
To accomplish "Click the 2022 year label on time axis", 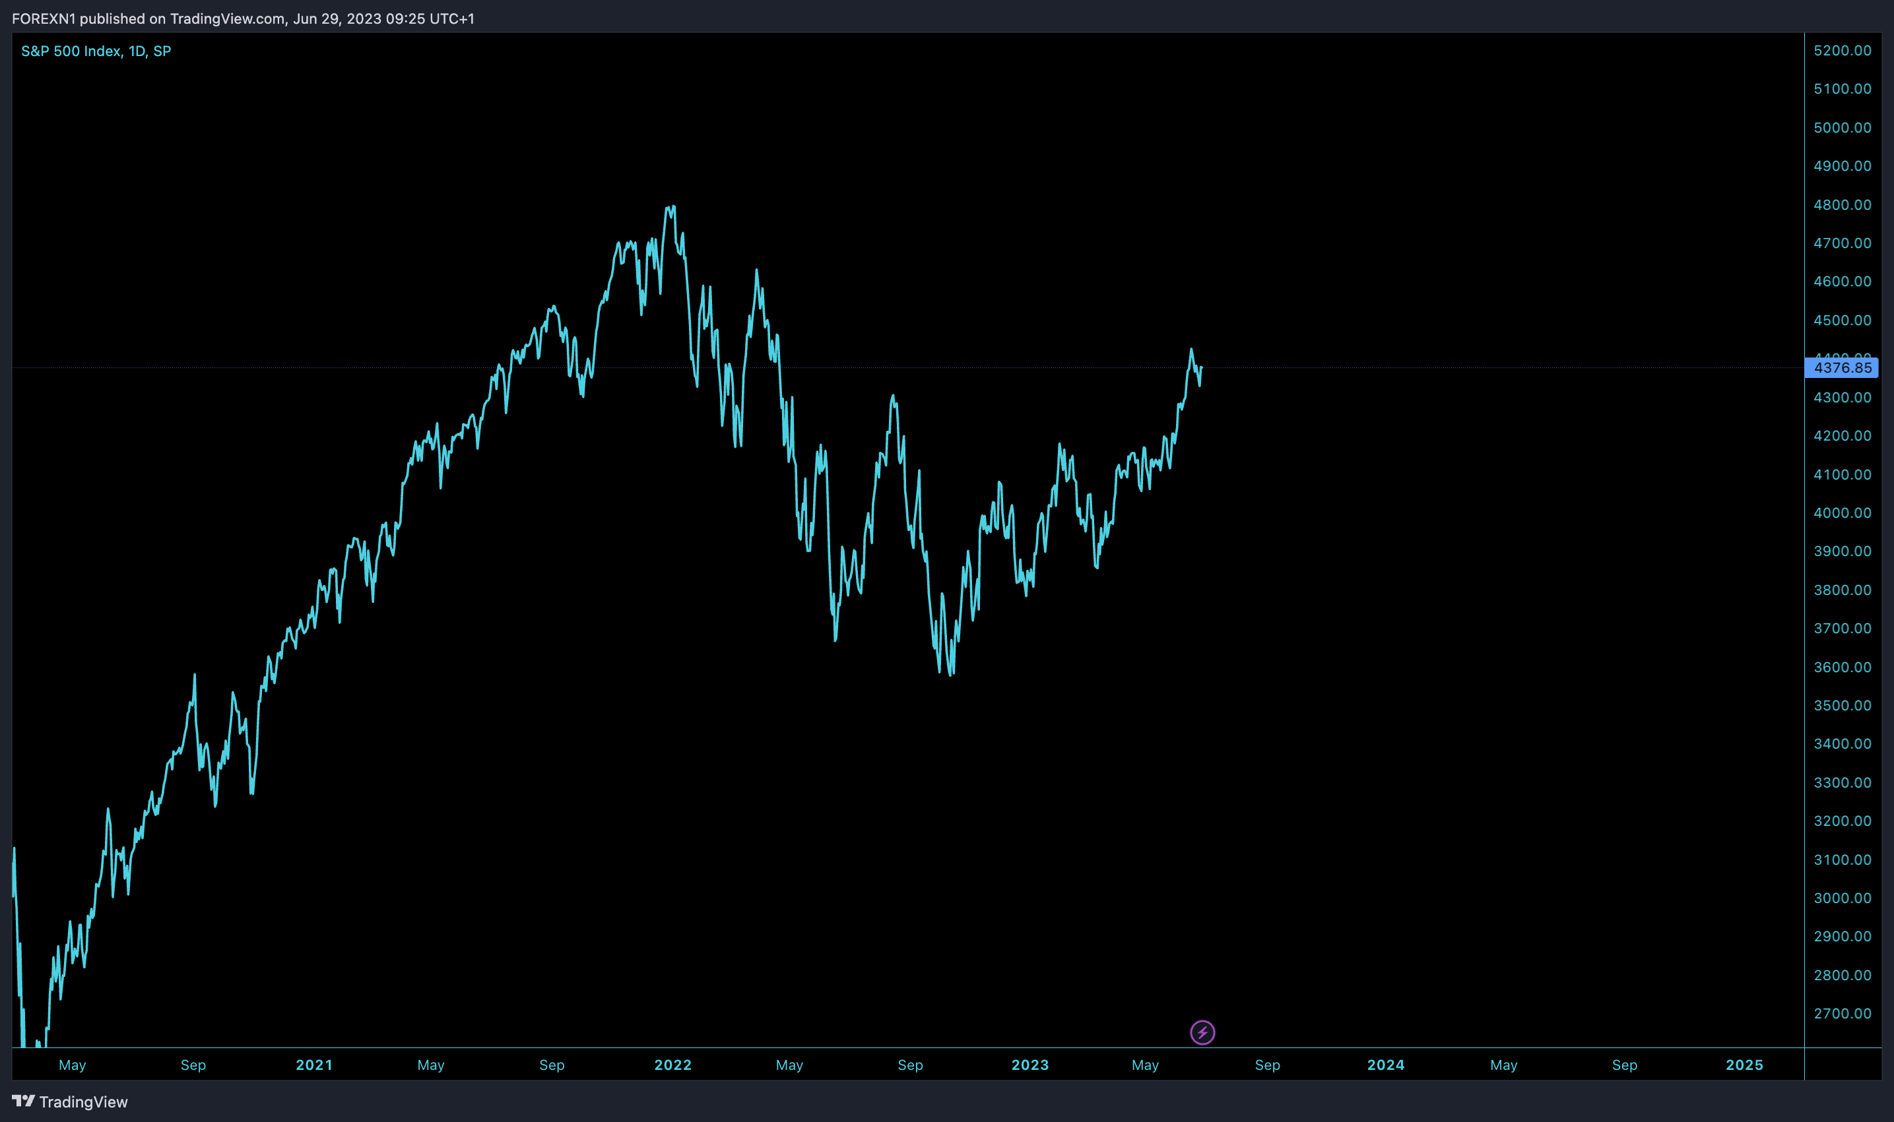I will tap(672, 1065).
